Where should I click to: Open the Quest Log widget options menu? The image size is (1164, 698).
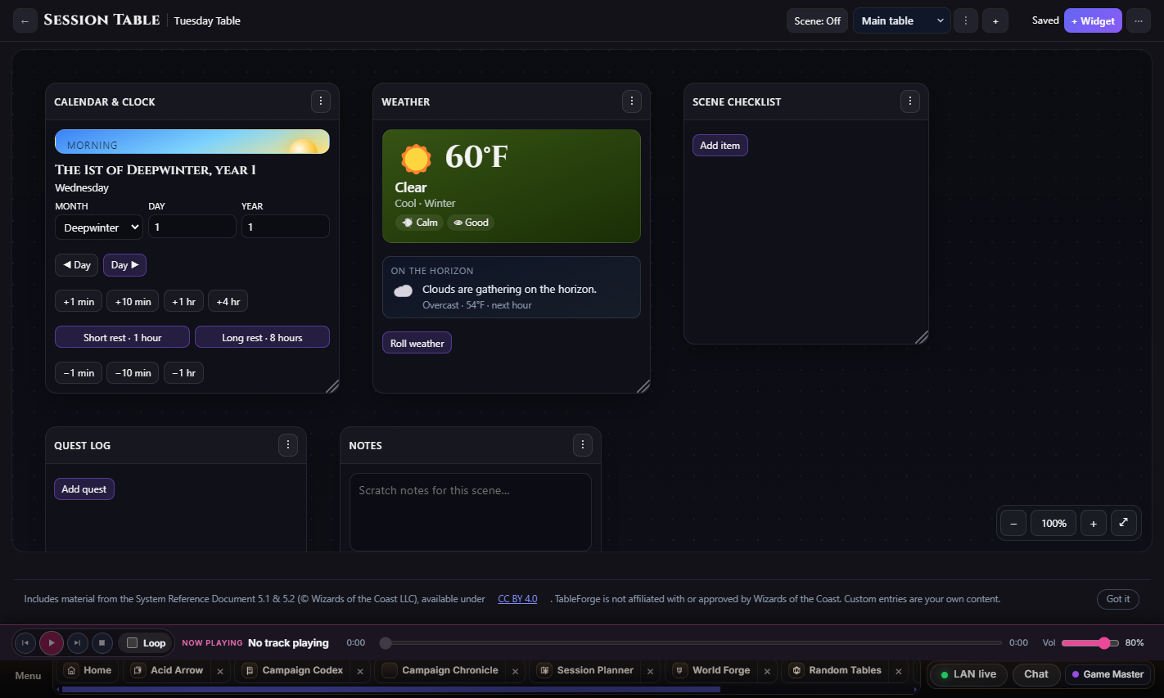pyautogui.click(x=288, y=445)
